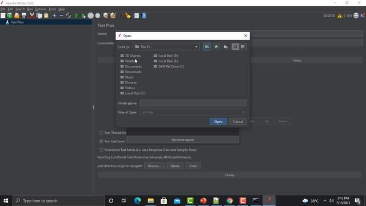The height and width of the screenshot is (206, 366).
Task: Switch Open dialog to icon view
Action: [x=235, y=47]
